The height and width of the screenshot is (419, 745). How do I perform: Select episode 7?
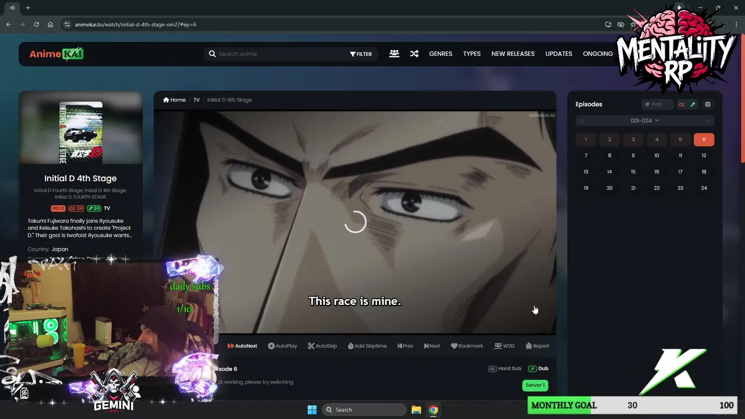[x=586, y=155]
